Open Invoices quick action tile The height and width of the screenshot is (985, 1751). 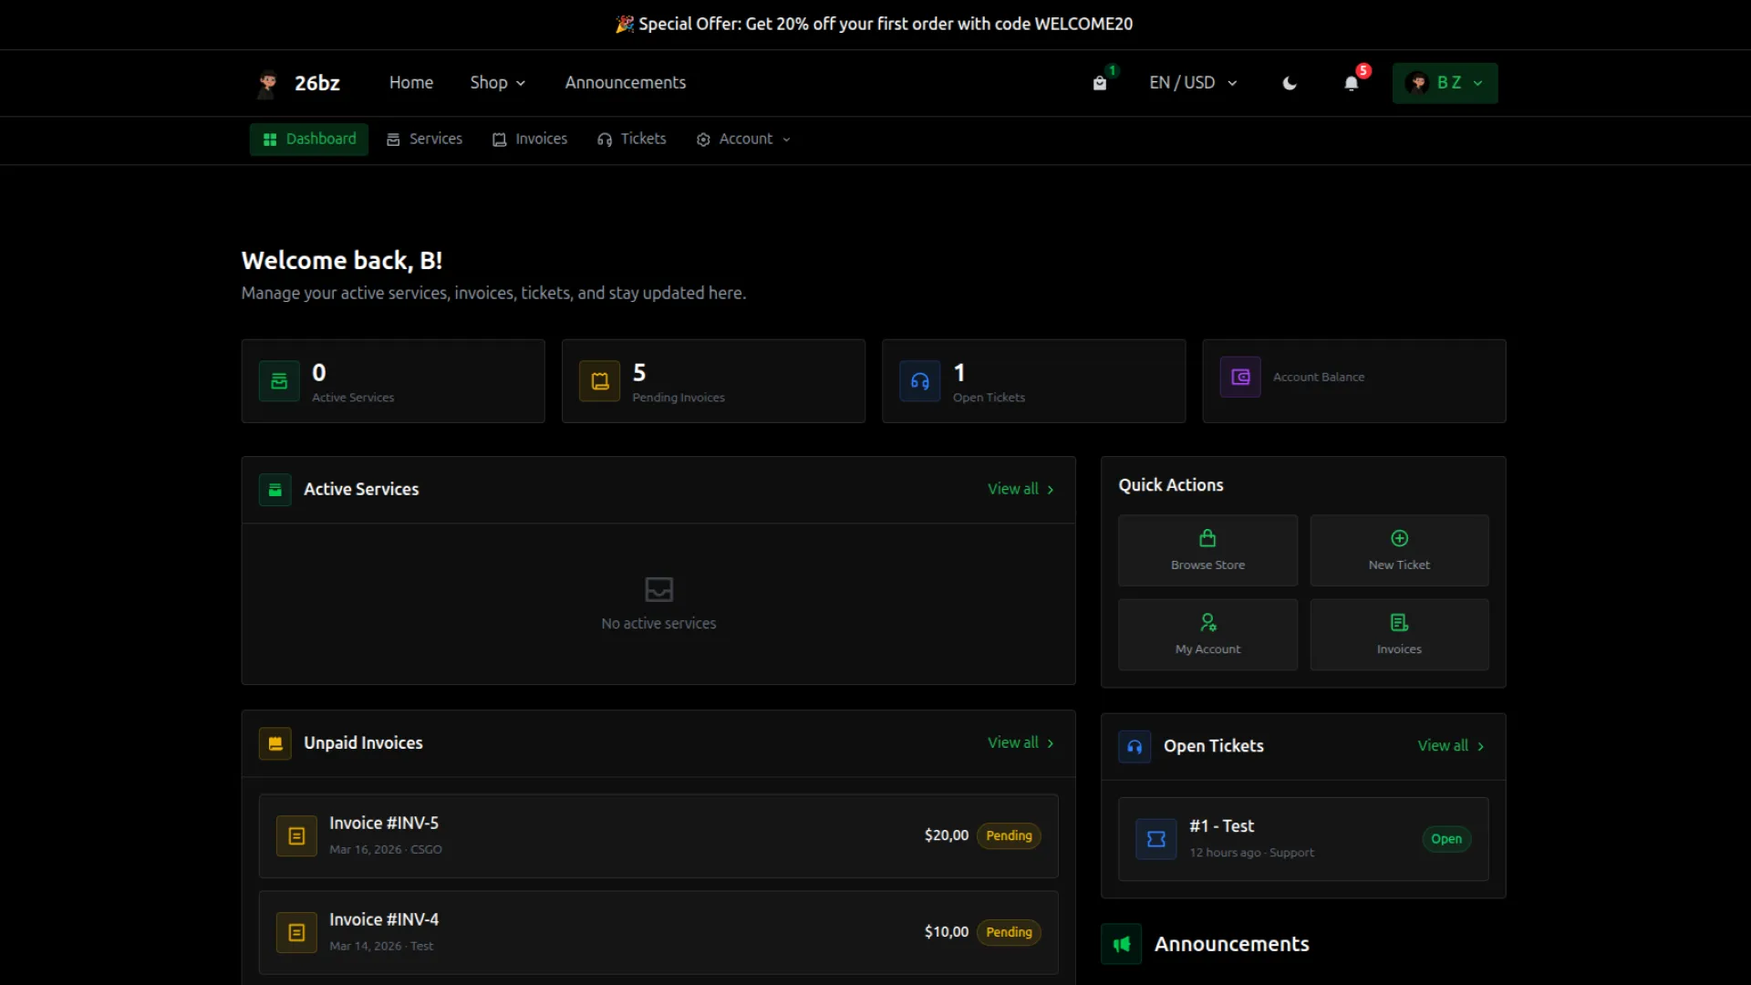1399,634
